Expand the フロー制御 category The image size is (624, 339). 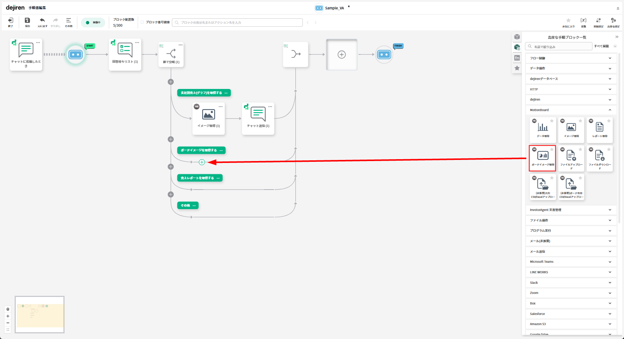570,58
